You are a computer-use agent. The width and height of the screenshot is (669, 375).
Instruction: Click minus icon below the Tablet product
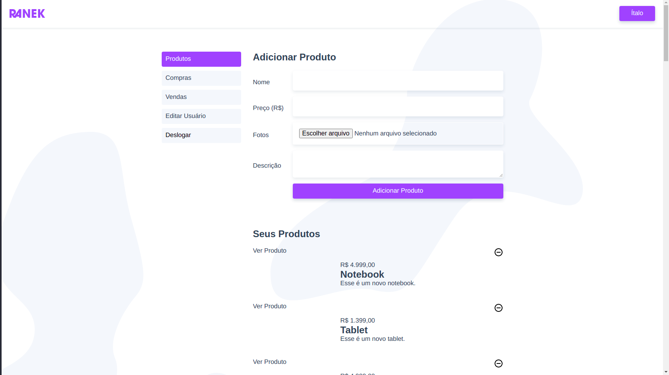click(499, 363)
